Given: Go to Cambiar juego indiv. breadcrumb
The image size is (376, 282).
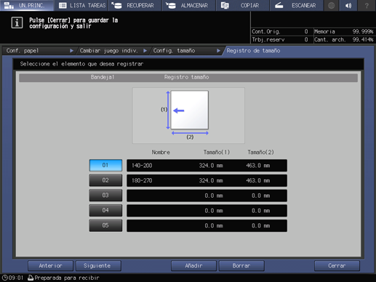Looking at the screenshot, I should 113,51.
